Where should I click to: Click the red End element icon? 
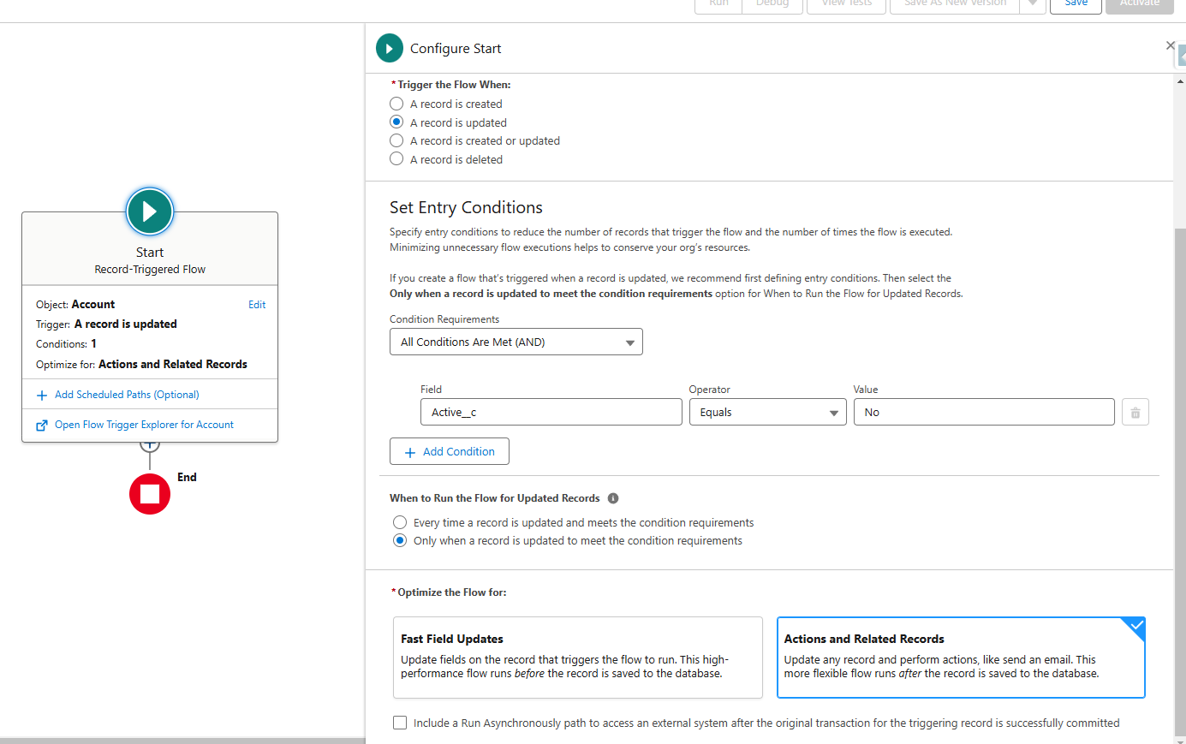pos(150,494)
